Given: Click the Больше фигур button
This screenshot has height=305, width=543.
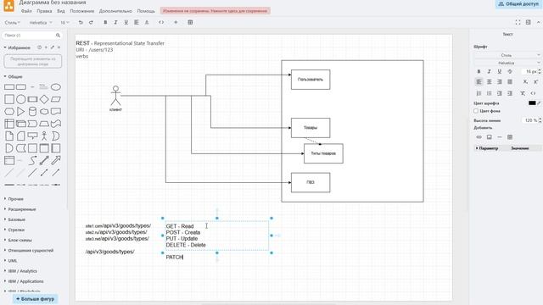Looking at the screenshot, I should tap(36, 299).
